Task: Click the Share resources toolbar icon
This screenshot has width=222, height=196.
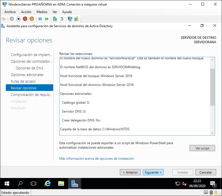Action: coord(76,19)
